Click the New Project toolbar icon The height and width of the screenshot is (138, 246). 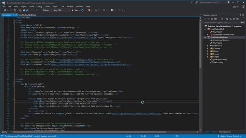tap(15, 10)
